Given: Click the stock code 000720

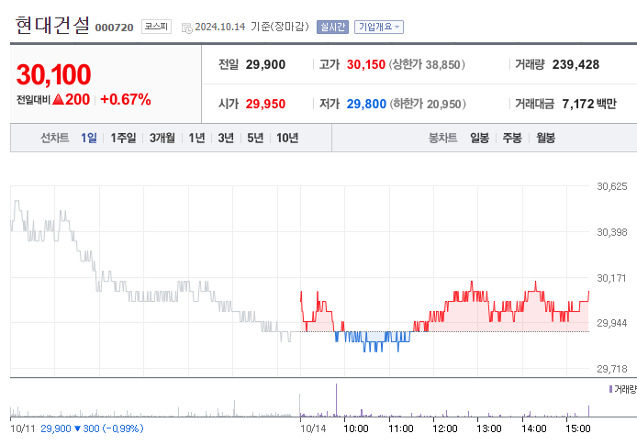Looking at the screenshot, I should click(x=114, y=28).
